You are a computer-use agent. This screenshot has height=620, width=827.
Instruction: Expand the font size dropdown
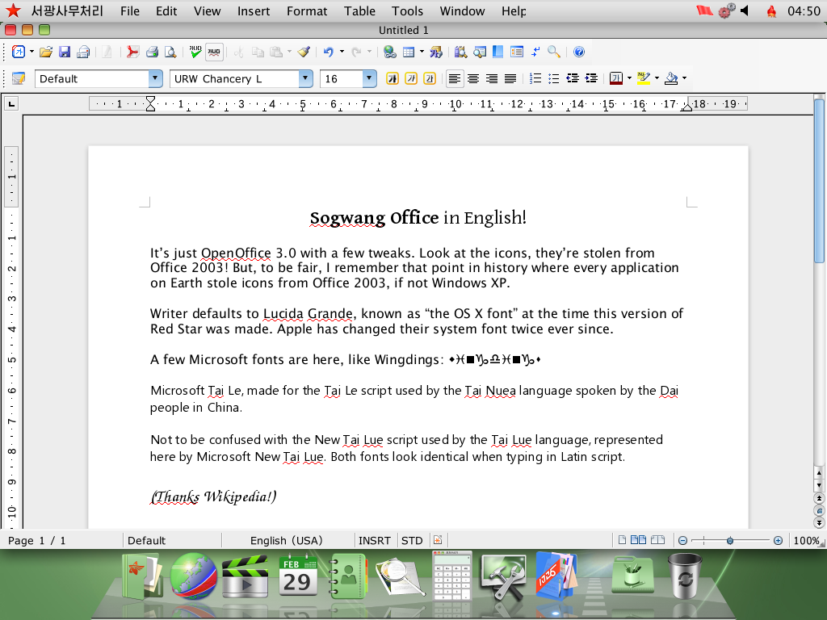(370, 78)
